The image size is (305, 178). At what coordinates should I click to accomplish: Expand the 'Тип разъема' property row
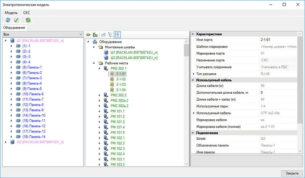(x=193, y=74)
